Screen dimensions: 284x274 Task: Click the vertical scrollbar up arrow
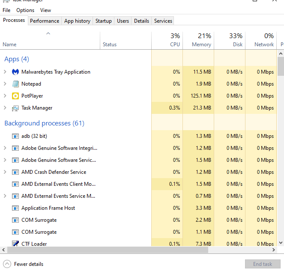pyautogui.click(x=281, y=54)
